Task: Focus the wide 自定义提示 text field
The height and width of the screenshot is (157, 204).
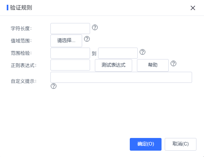Action: pyautogui.click(x=121, y=77)
